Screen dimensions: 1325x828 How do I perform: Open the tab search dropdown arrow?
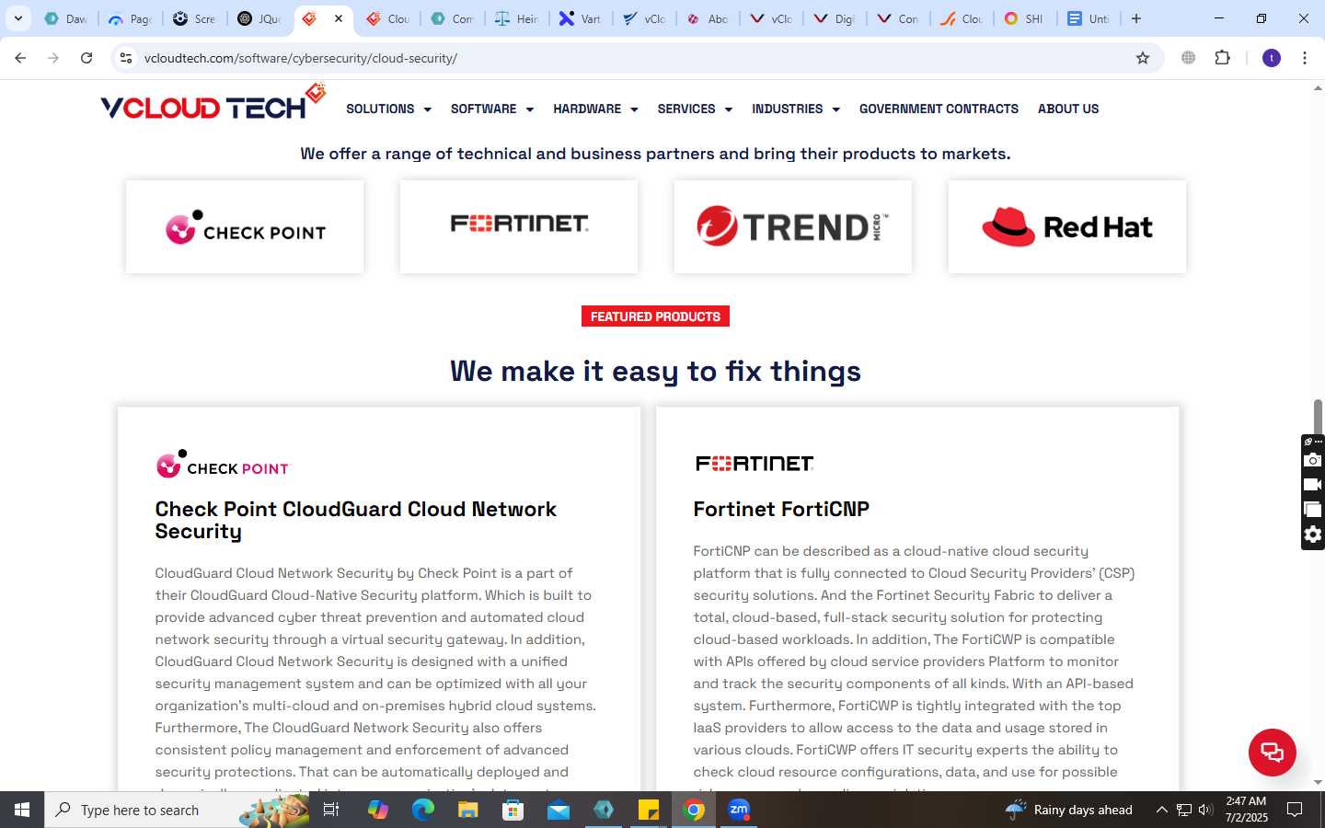pos(17,18)
